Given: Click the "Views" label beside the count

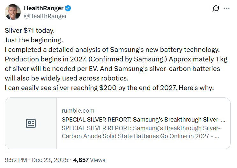Looking at the screenshot, I should coord(97,160).
